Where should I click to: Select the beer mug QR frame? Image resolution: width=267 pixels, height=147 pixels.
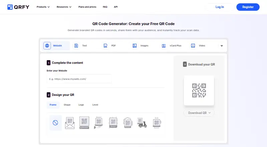(128, 123)
